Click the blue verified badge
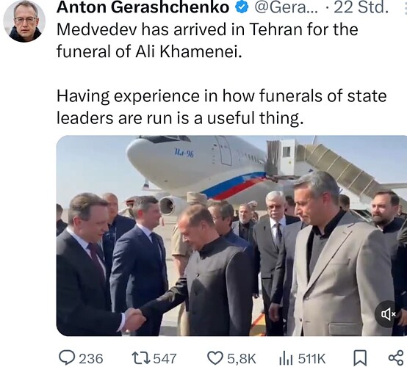Image resolution: width=407 pixels, height=367 pixels. point(242,8)
